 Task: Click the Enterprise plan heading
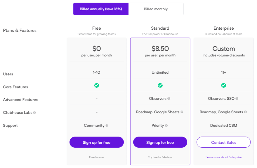tap(224, 28)
